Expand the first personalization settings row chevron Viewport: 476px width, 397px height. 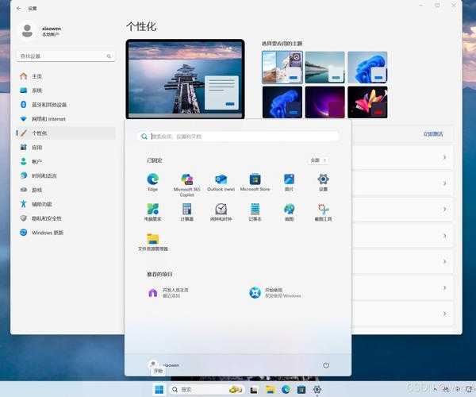click(443, 157)
